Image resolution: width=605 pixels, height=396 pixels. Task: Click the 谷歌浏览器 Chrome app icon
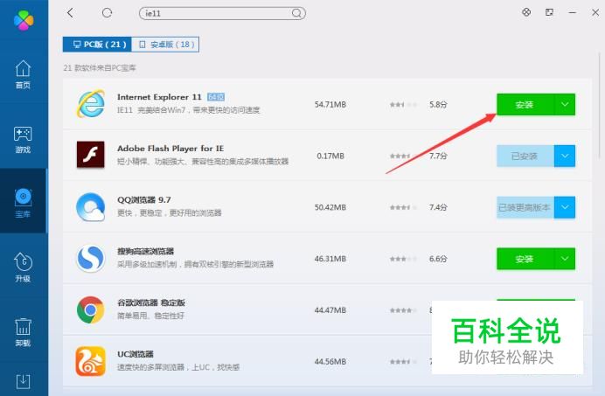click(x=90, y=309)
